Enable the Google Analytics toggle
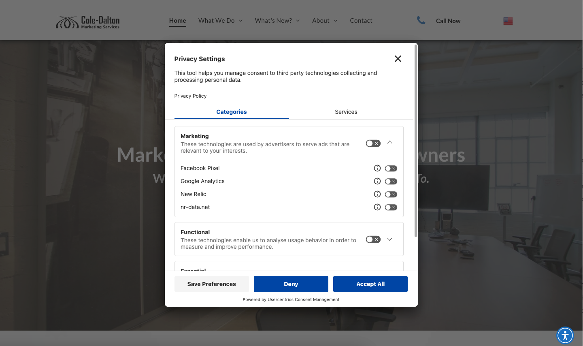Image resolution: width=583 pixels, height=346 pixels. [391, 182]
